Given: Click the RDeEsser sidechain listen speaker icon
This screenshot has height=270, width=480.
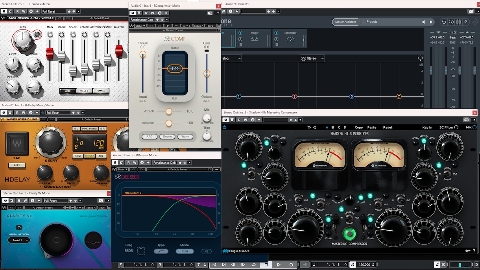Looking at the screenshot, I should pyautogui.click(x=206, y=251).
